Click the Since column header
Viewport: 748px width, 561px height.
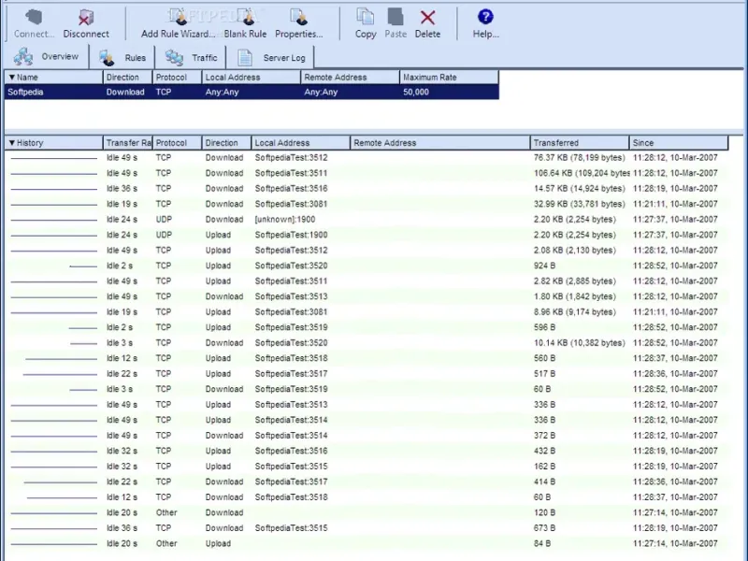tap(678, 143)
